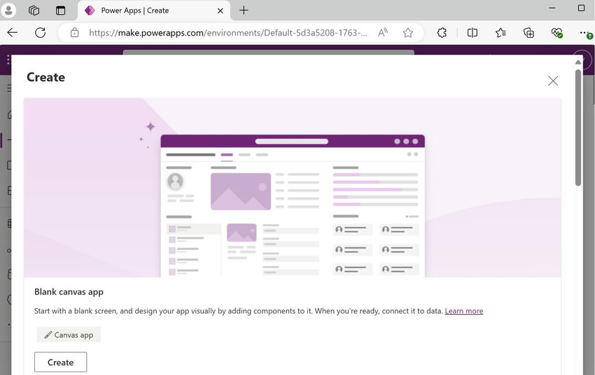Image resolution: width=595 pixels, height=375 pixels.
Task: Open the Collections panel
Action: 528,33
